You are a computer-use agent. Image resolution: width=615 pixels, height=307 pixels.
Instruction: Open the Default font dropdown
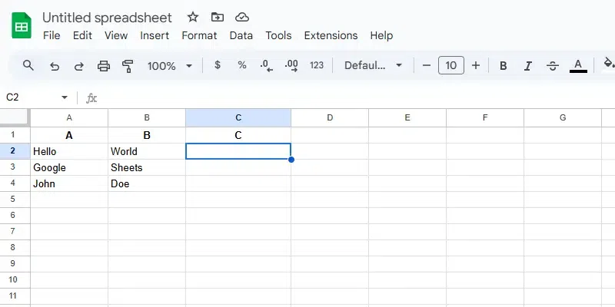click(374, 66)
